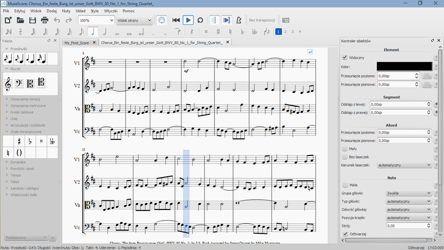Apply sharp accidental from the note toolbar
Viewport: 444px width, 250px height.
coord(218,32)
